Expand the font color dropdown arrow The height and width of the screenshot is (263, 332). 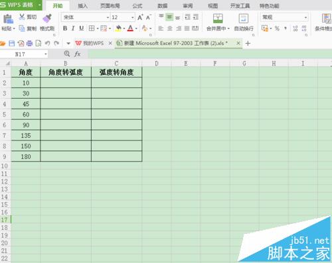tap(136, 28)
